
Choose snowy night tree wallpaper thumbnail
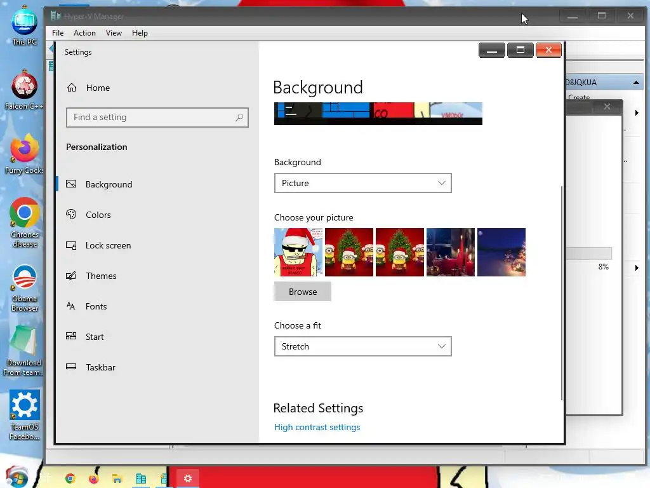click(x=501, y=252)
